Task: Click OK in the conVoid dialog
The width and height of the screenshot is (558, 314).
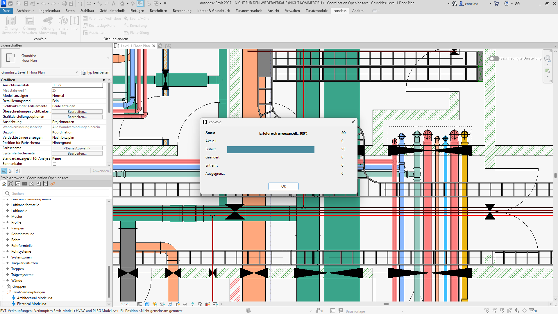Action: pyautogui.click(x=283, y=186)
